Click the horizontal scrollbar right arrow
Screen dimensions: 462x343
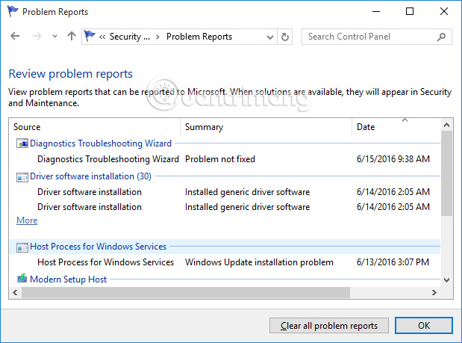[x=434, y=293]
